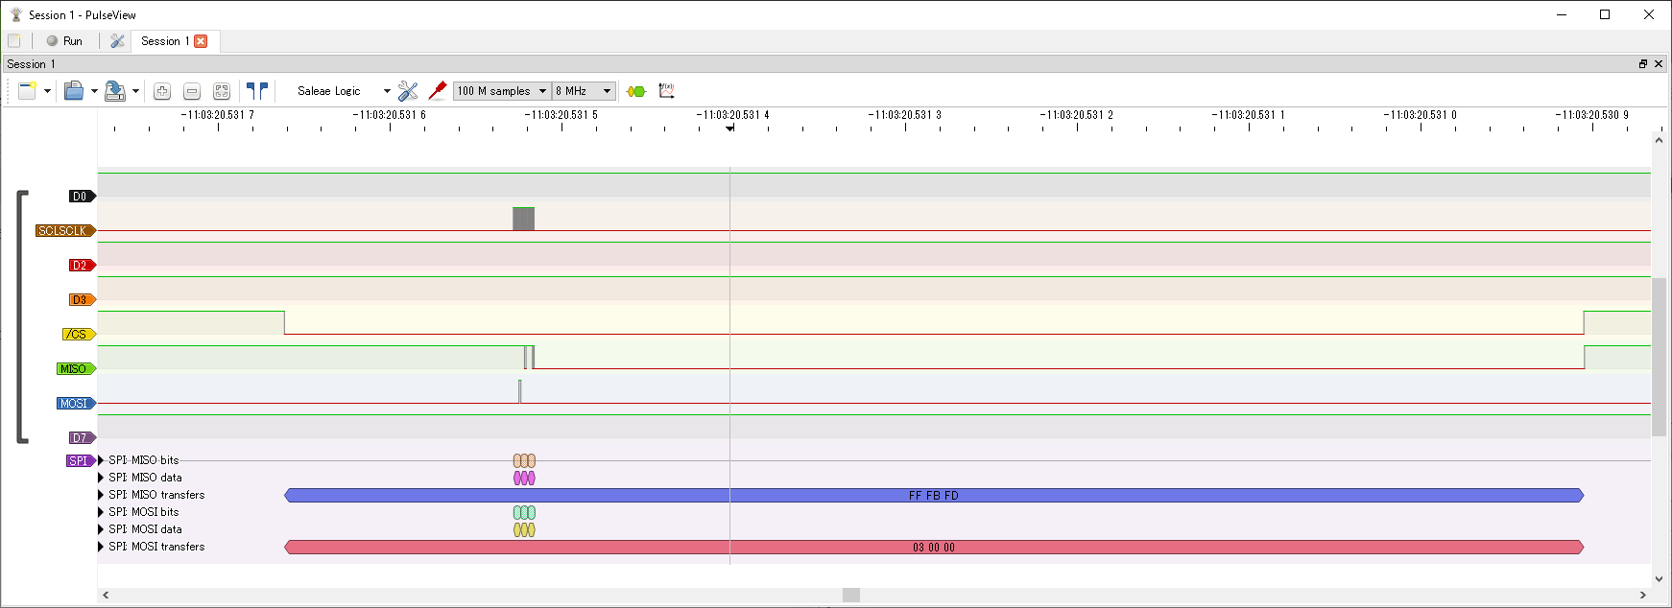Click the MISO bits annotation cluster
Image resolution: width=1672 pixels, height=608 pixels.
coord(524,461)
